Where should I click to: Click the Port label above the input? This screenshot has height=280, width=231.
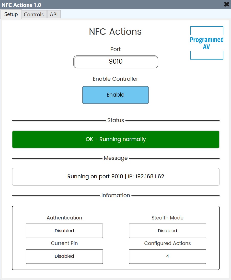point(115,49)
